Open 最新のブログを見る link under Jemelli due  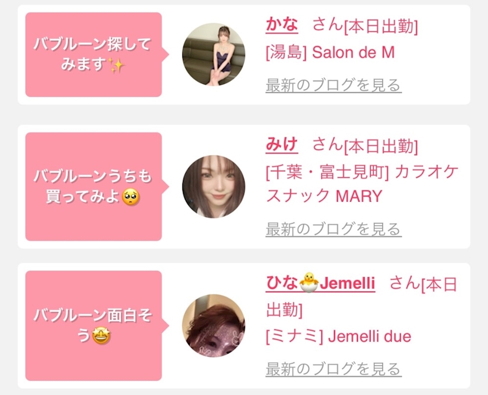(x=333, y=369)
